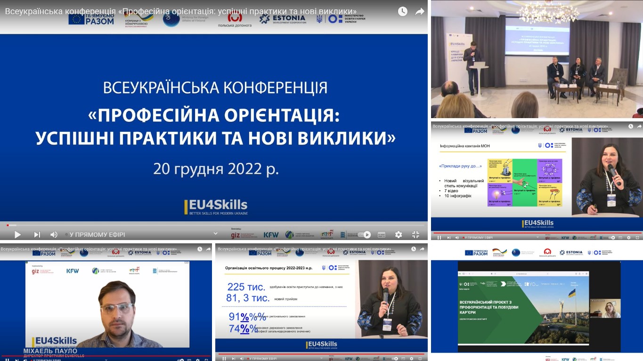Mute volume in 225 тис. slide video
Image resolution: width=643 pixels, height=361 pixels.
[x=242, y=359]
